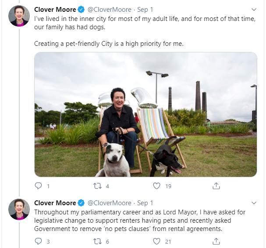Open the tweet text about legislative change
The image size is (266, 248).
(140, 220)
